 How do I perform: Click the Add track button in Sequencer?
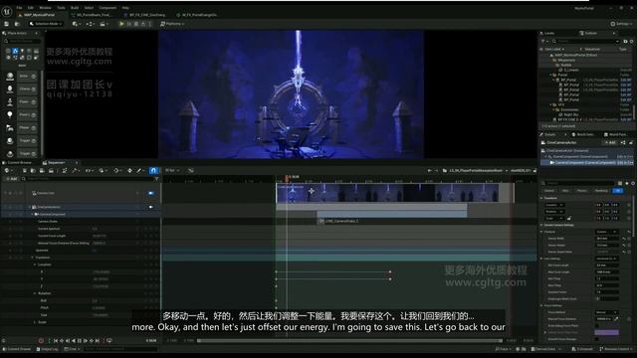[12, 179]
